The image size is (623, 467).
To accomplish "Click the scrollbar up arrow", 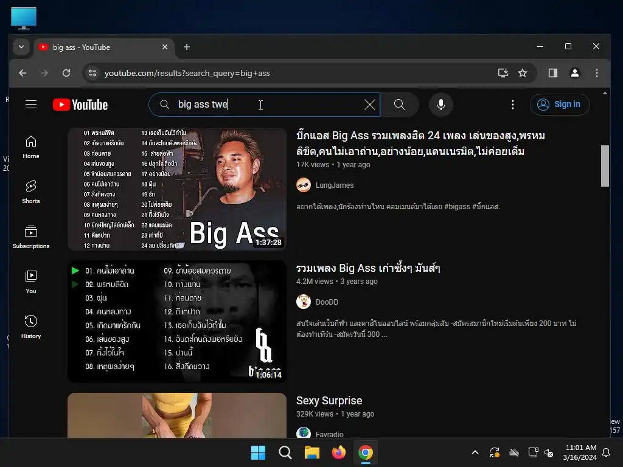I will click(x=605, y=93).
